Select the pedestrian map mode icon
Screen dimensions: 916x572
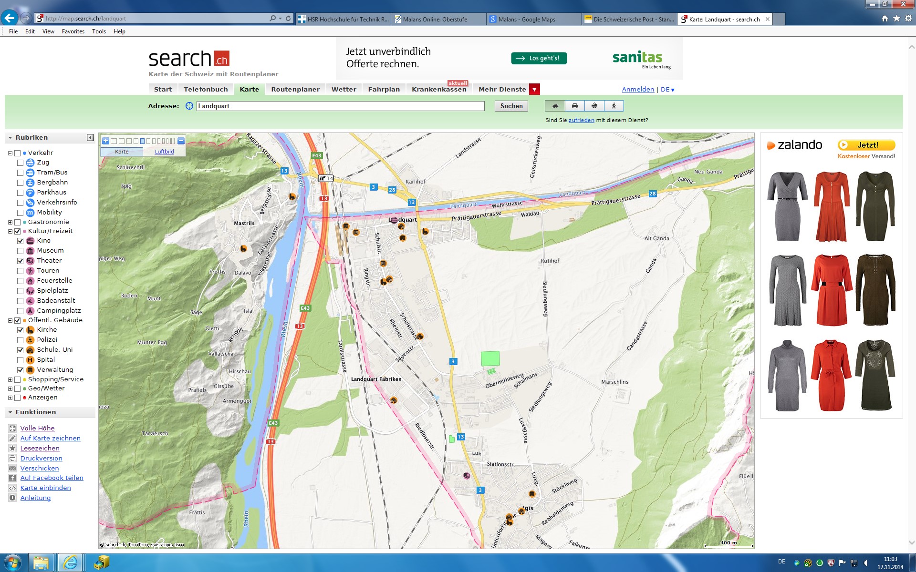(614, 106)
